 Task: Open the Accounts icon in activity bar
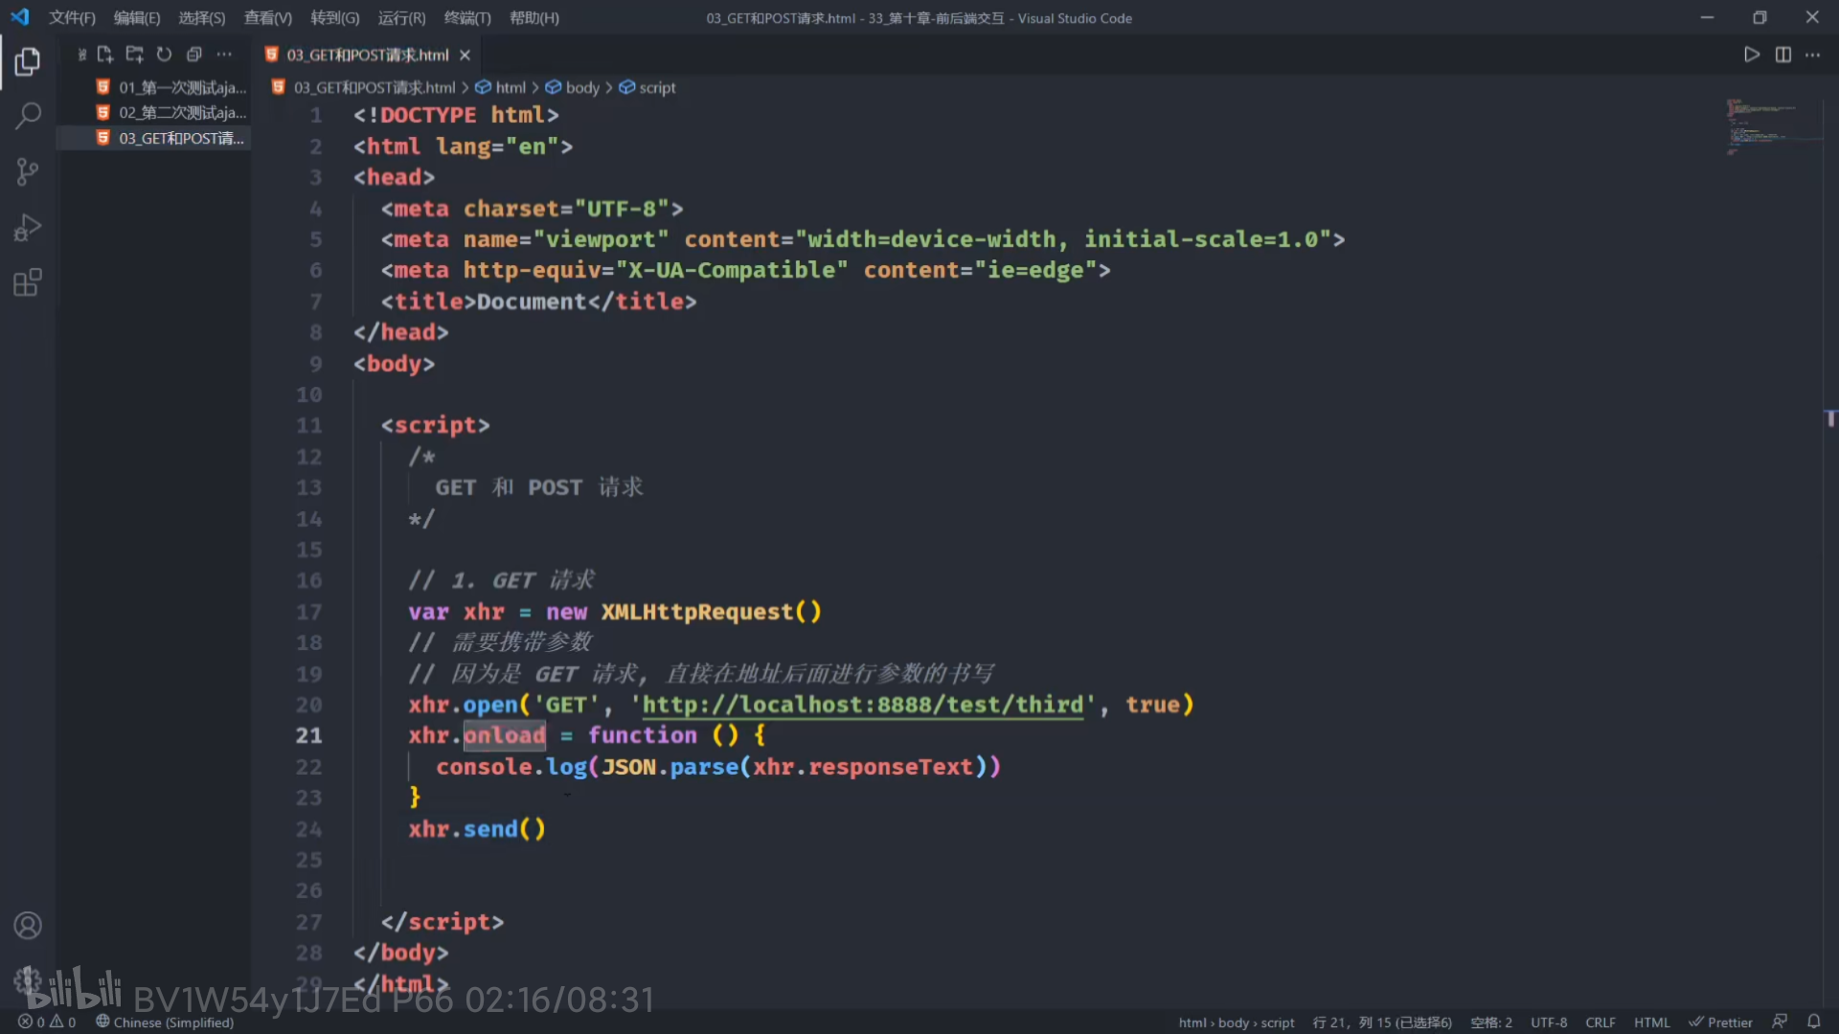point(28,926)
